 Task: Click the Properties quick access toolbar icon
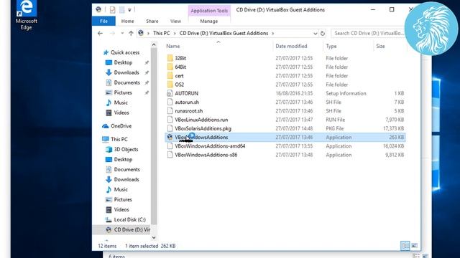pos(112,10)
